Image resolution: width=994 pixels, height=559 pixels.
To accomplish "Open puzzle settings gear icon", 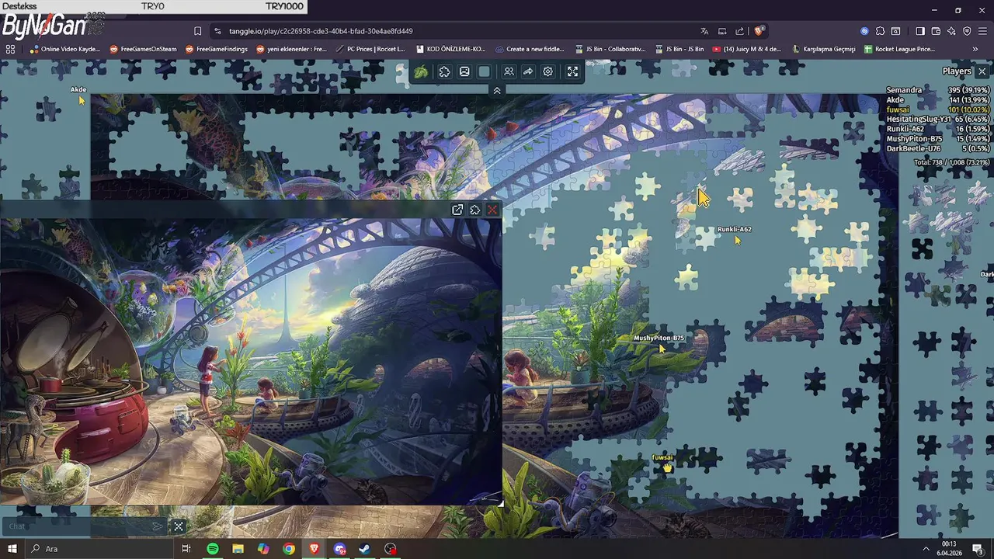I will [x=548, y=71].
